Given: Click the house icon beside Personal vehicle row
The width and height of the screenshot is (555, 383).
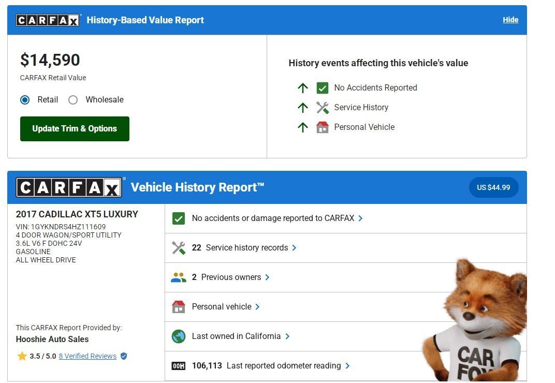Looking at the screenshot, I should click(179, 307).
